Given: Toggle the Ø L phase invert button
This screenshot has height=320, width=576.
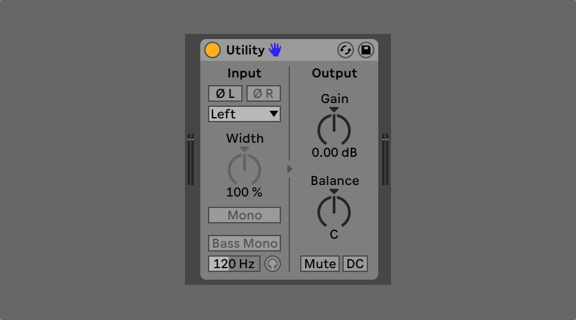Looking at the screenshot, I should pos(225,93).
